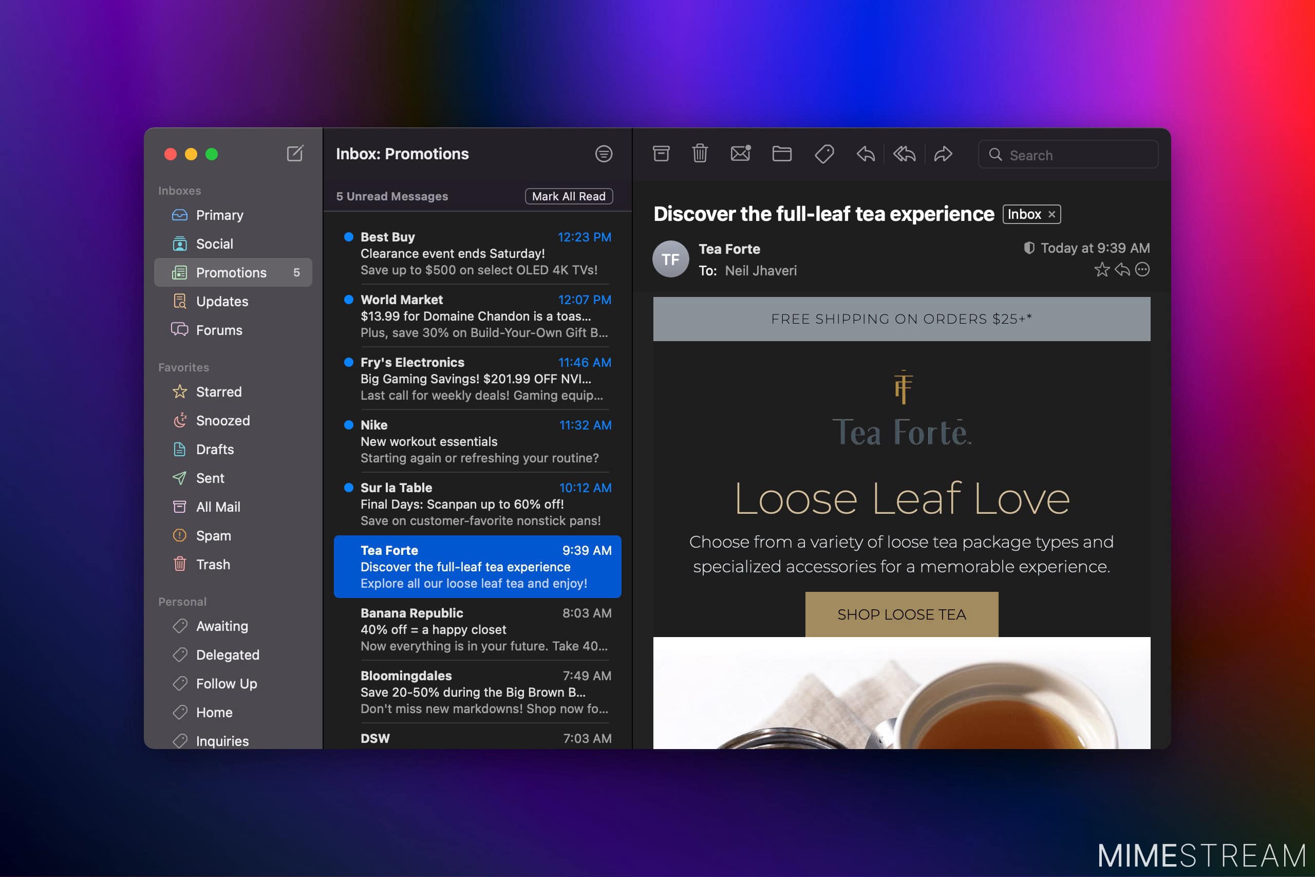Toggle star on the Tea Forte message
Viewport: 1315px width, 877px height.
tap(1102, 270)
